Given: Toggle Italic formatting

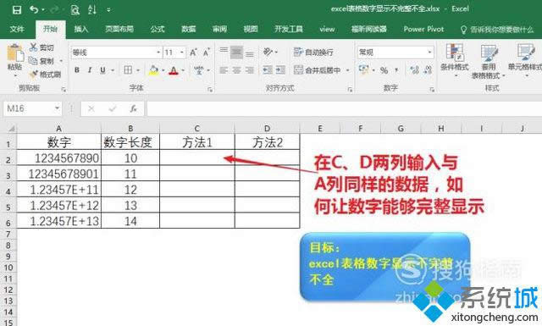Looking at the screenshot, I should (90, 70).
